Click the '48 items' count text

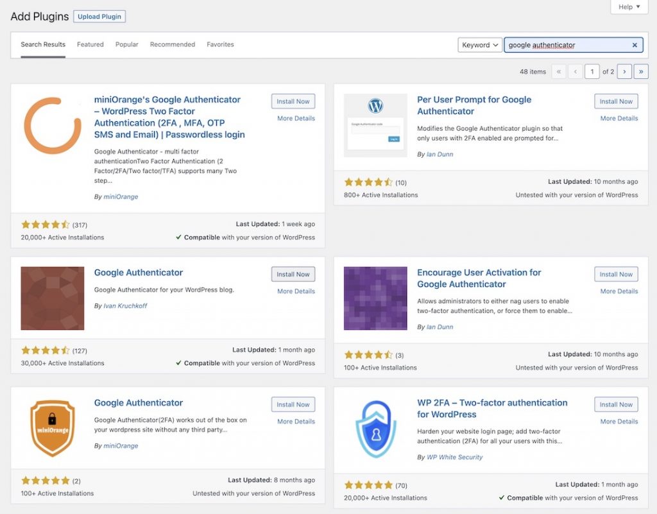(x=533, y=72)
